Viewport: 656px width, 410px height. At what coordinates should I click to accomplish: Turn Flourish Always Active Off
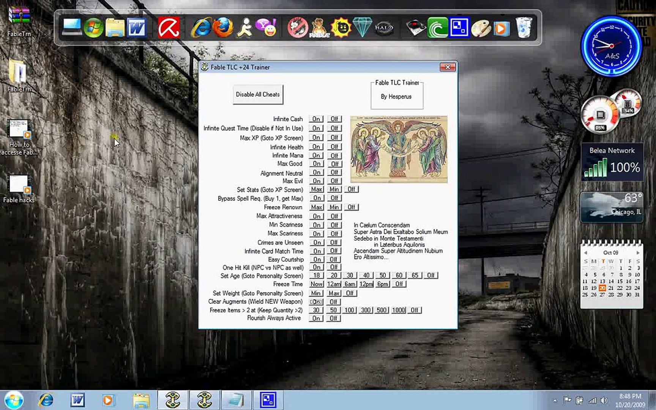(333, 319)
